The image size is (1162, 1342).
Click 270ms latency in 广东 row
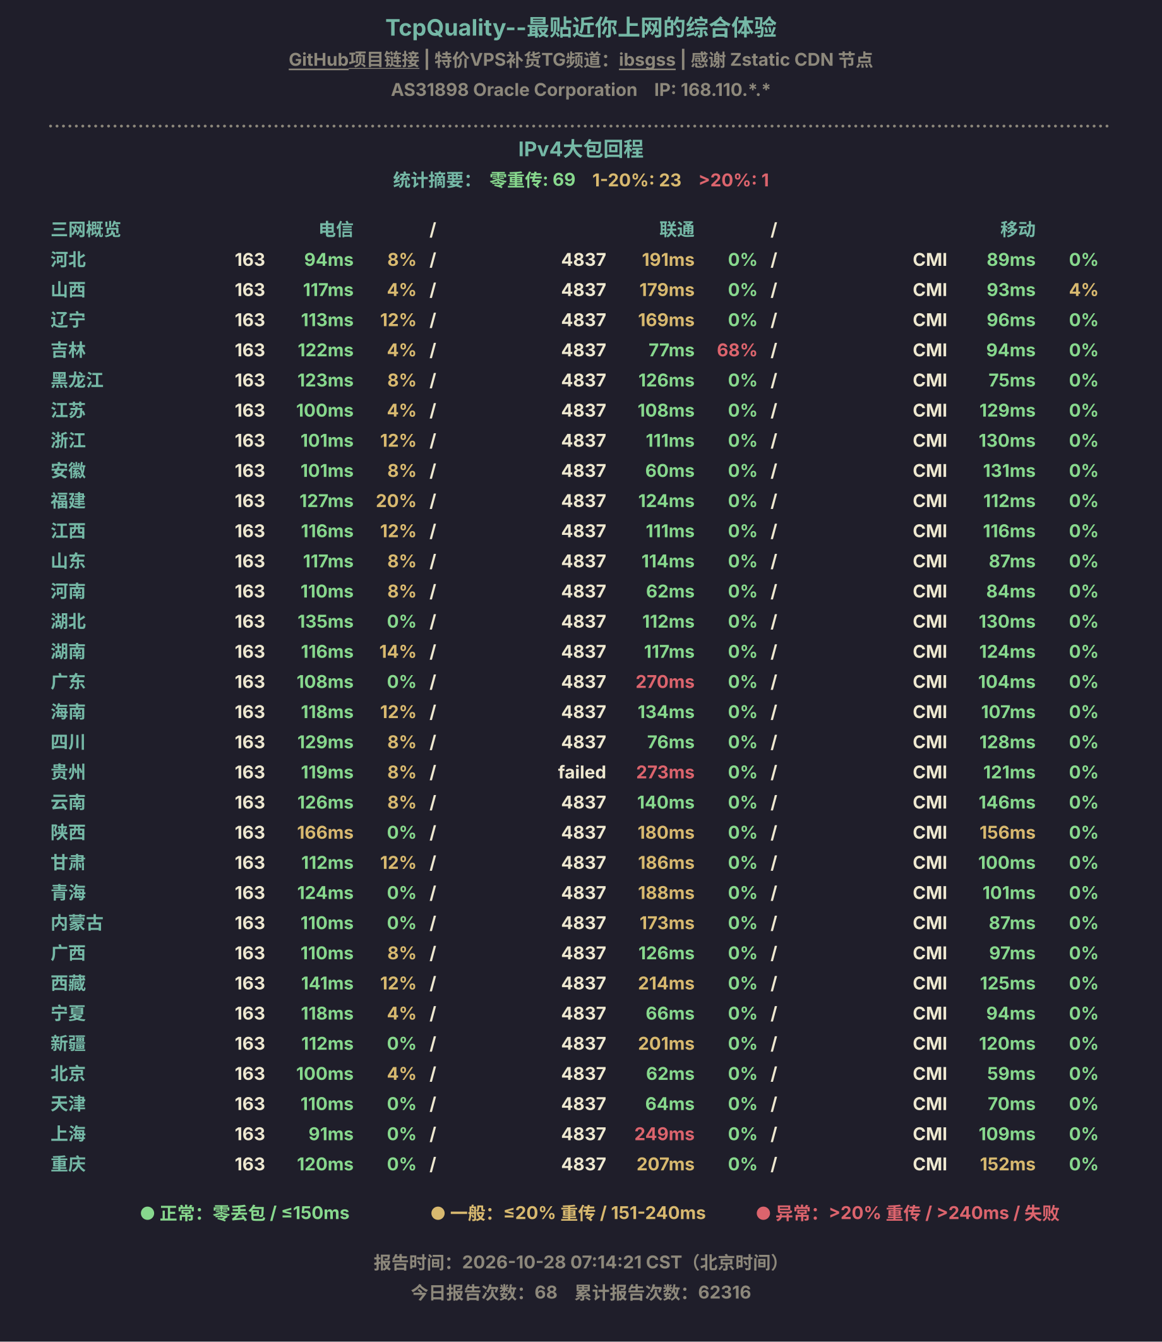(x=664, y=682)
